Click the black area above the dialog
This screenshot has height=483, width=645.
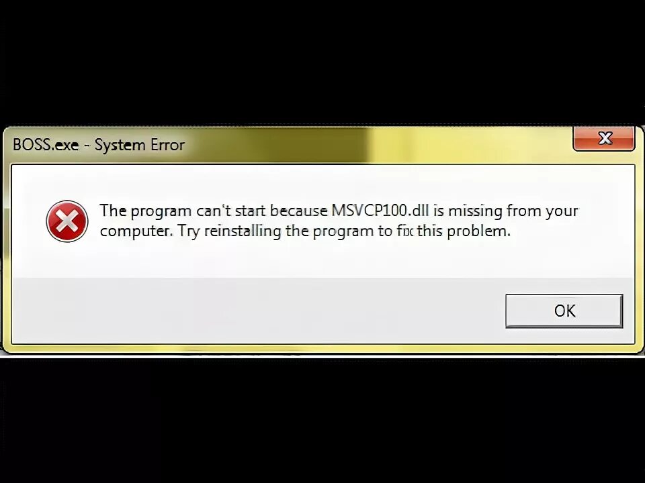pyautogui.click(x=322, y=62)
